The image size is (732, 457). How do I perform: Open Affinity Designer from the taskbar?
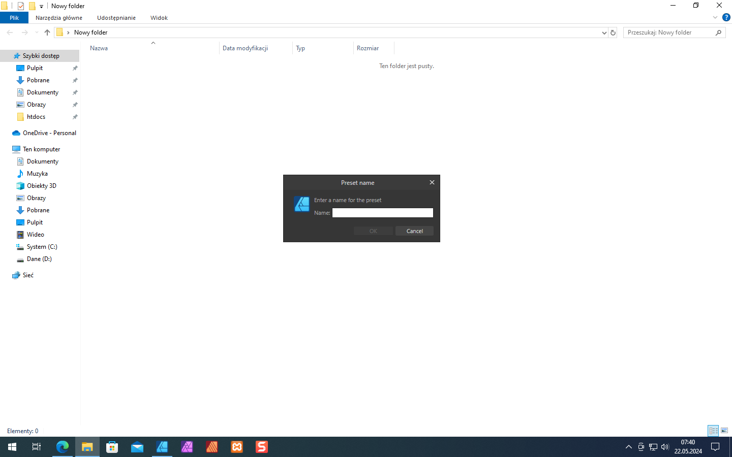pyautogui.click(x=162, y=447)
